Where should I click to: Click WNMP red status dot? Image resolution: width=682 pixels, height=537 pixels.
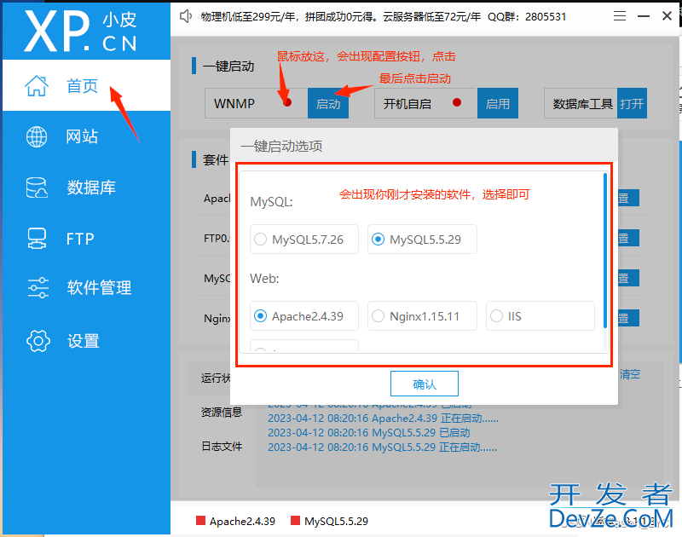[x=287, y=102]
